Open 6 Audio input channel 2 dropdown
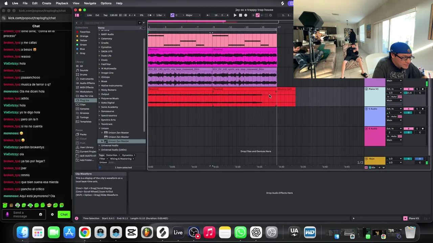This screenshot has width=433, height=243. pyautogui.click(x=394, y=132)
